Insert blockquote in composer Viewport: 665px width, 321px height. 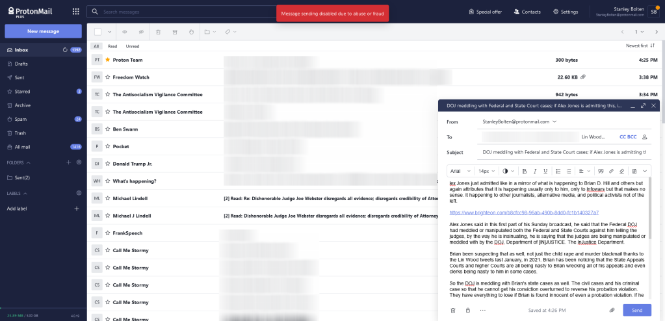601,171
